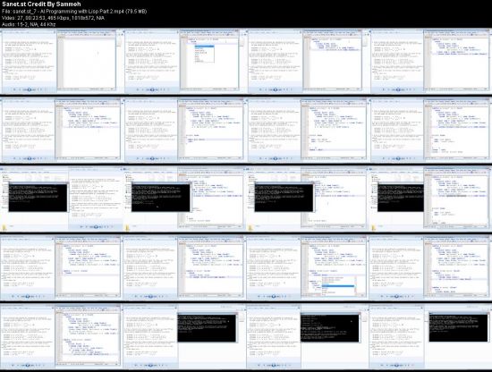Open first thumbnail in the fourth row
Viewport: 492px width, 372px height.
(61, 267)
